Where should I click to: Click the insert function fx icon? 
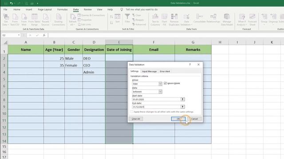44,35
